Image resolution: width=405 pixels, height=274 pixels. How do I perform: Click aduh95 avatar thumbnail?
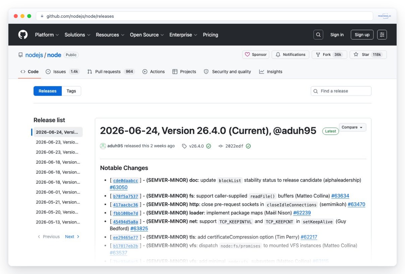[103, 146]
